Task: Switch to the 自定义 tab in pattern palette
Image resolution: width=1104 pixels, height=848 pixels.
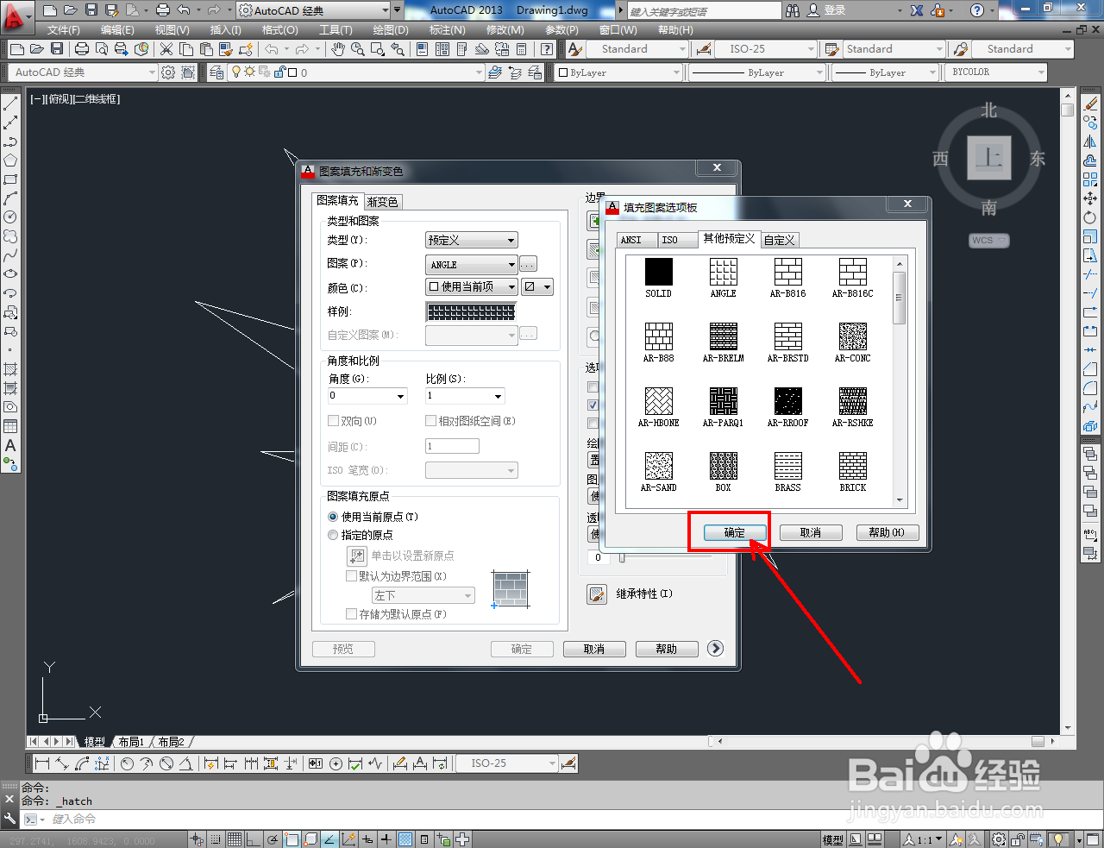Action: coord(780,240)
